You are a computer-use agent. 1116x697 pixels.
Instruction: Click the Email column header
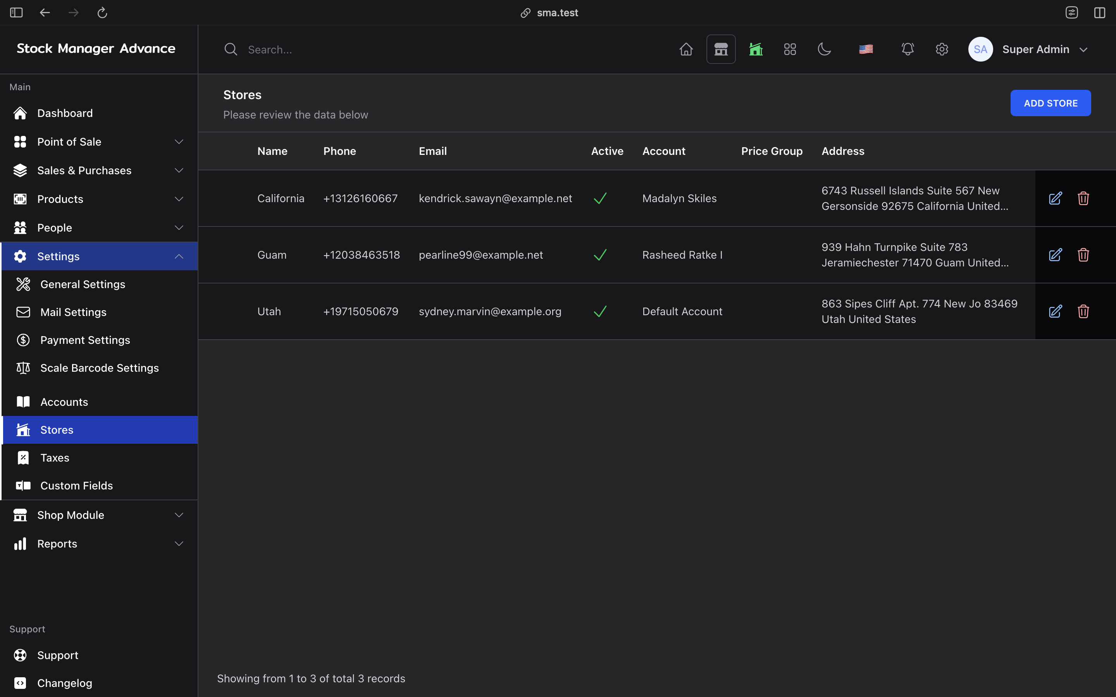click(432, 151)
